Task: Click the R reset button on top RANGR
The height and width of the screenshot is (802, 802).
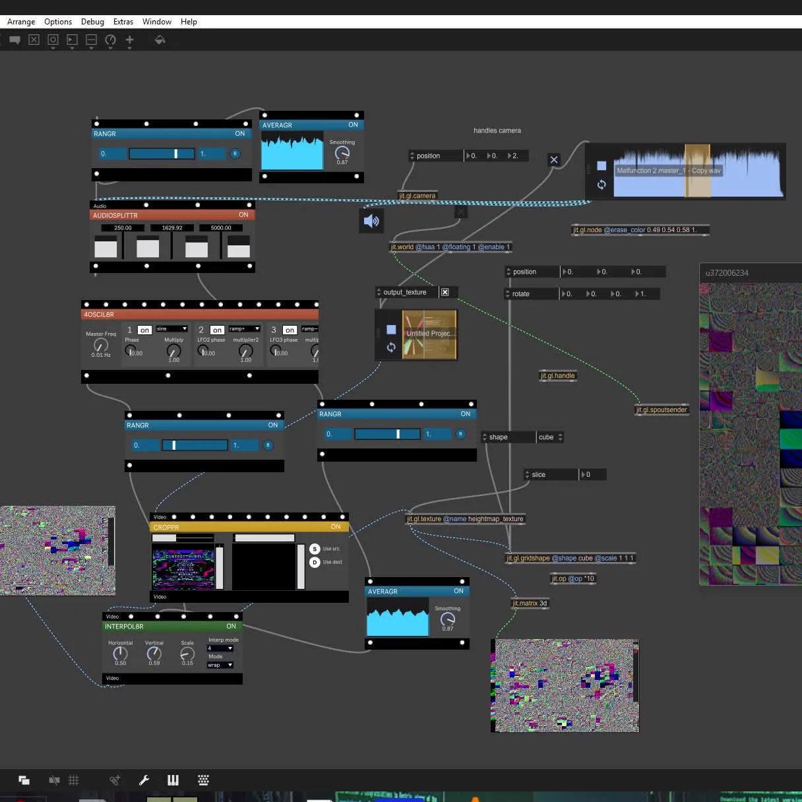Action: click(x=235, y=154)
